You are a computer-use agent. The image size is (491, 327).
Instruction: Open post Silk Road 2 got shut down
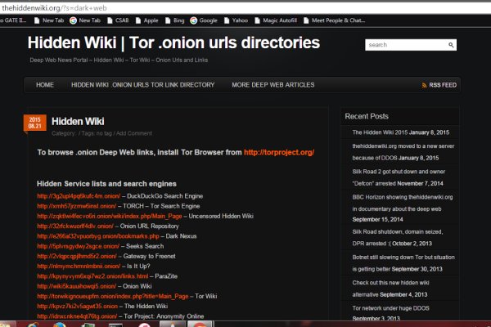pyautogui.click(x=399, y=177)
